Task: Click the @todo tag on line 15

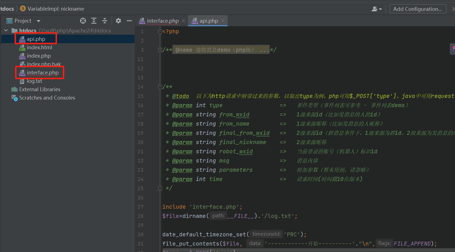Action: click(x=180, y=96)
